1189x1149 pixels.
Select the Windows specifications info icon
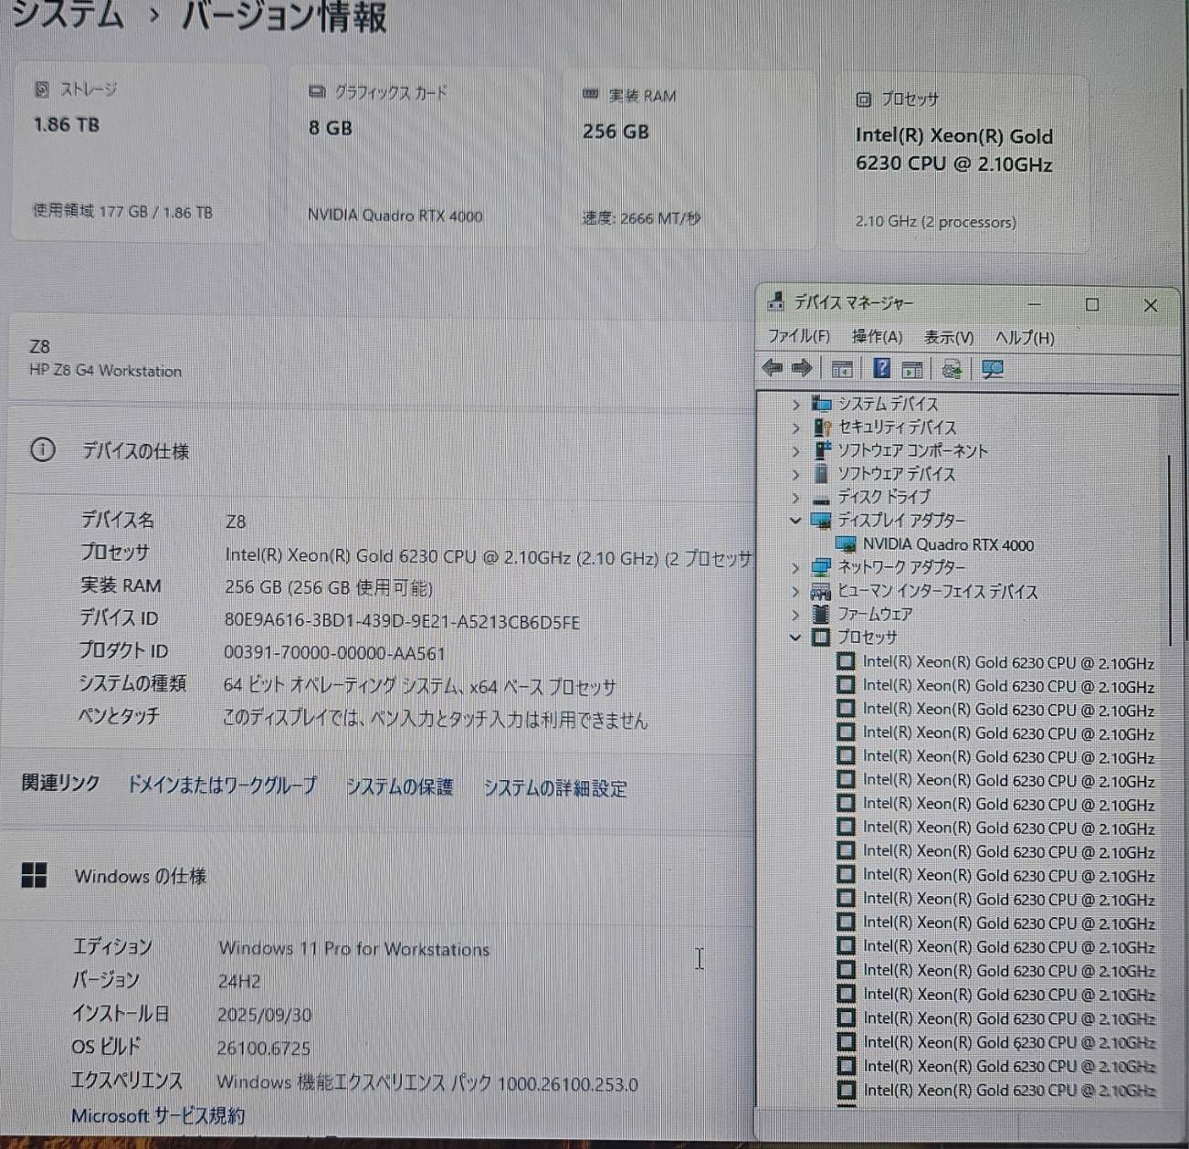click(x=37, y=876)
